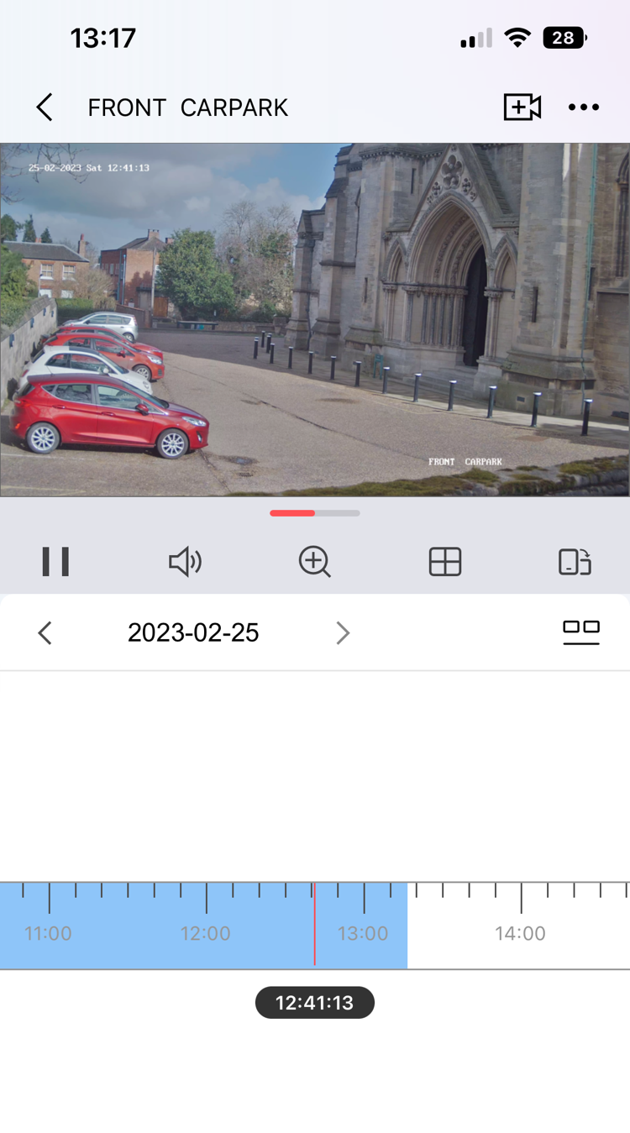Tap the Wi-Fi icon in the status bar
Image resolution: width=630 pixels, height=1133 pixels.
(517, 38)
